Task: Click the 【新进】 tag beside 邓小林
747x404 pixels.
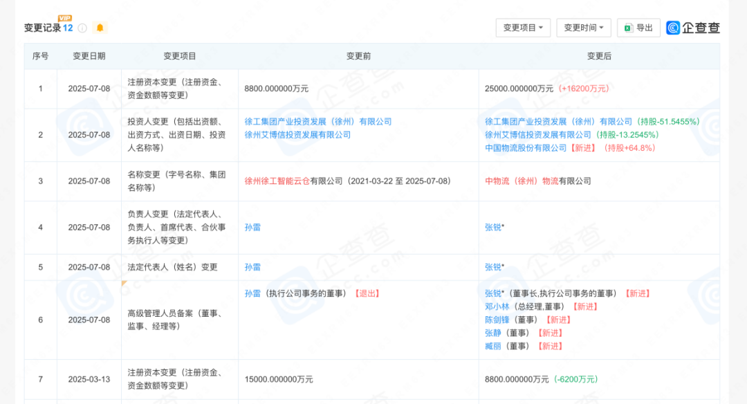Action: [584, 307]
